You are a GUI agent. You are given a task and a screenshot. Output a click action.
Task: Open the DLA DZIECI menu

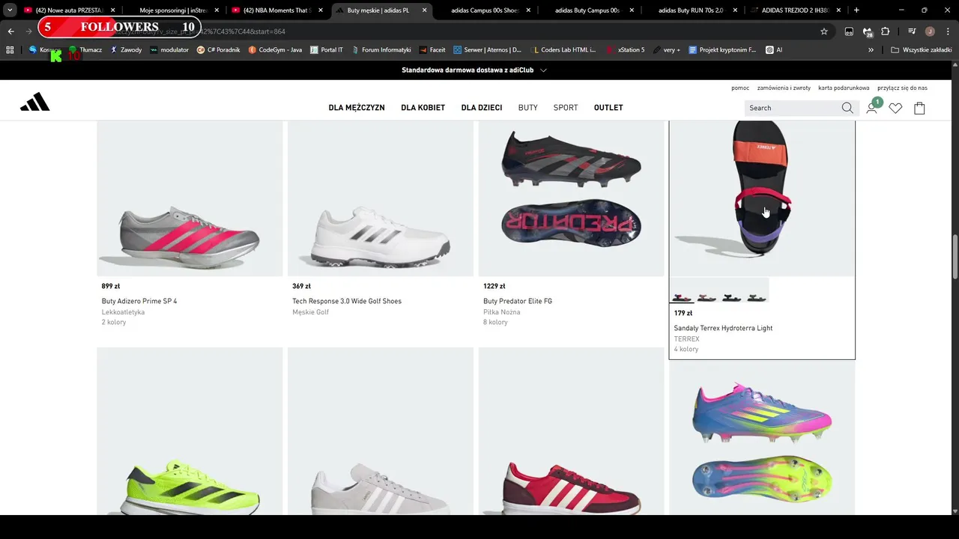[x=482, y=108]
